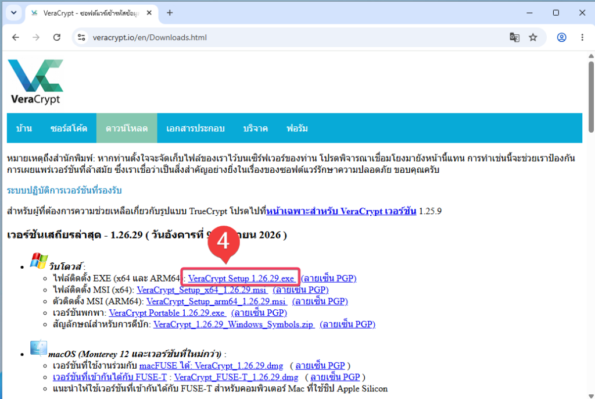Image resolution: width=595 pixels, height=399 pixels.
Task: Bookmark this page with the star icon
Action: click(533, 37)
